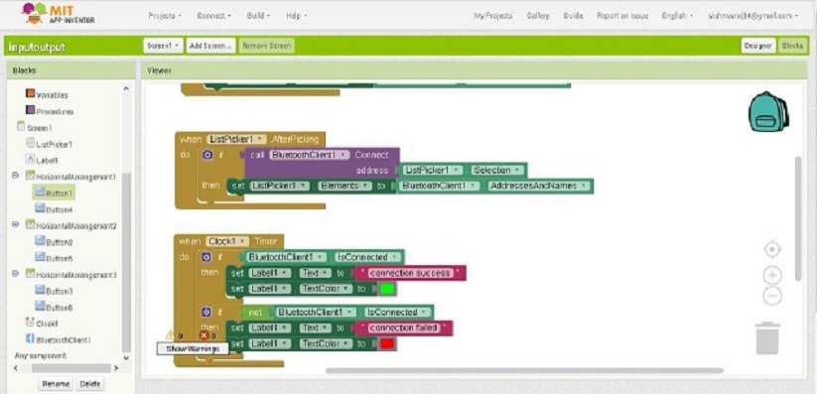
Task: Click the red color swatch block
Action: click(x=386, y=344)
